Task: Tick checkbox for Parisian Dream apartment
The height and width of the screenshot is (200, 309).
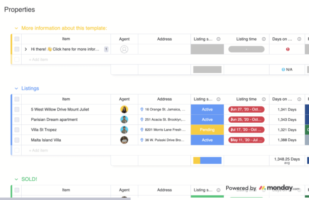Action: point(17,119)
